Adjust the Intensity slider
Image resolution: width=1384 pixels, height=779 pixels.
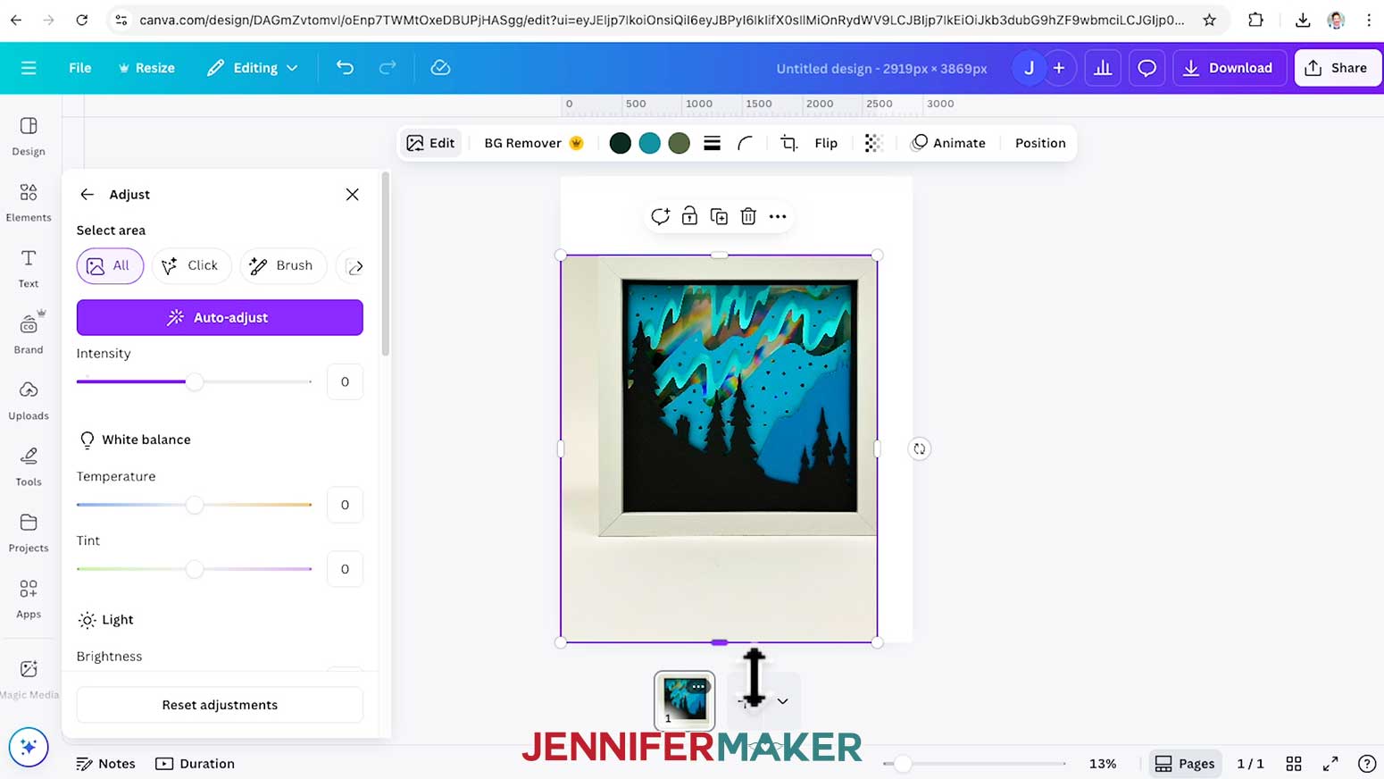coord(194,381)
